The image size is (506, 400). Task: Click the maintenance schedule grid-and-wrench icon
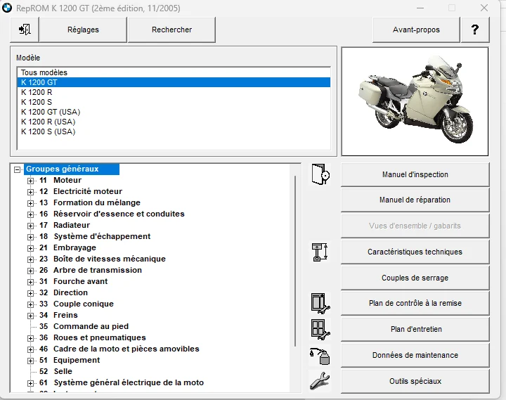(x=320, y=329)
